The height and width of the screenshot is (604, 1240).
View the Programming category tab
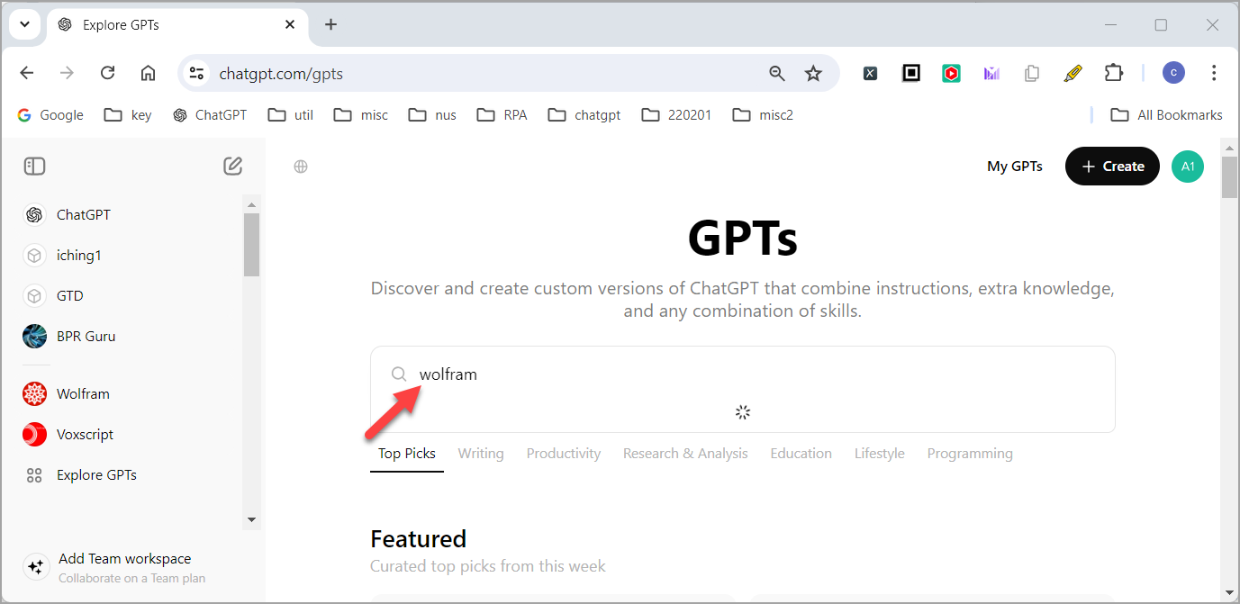coord(970,454)
